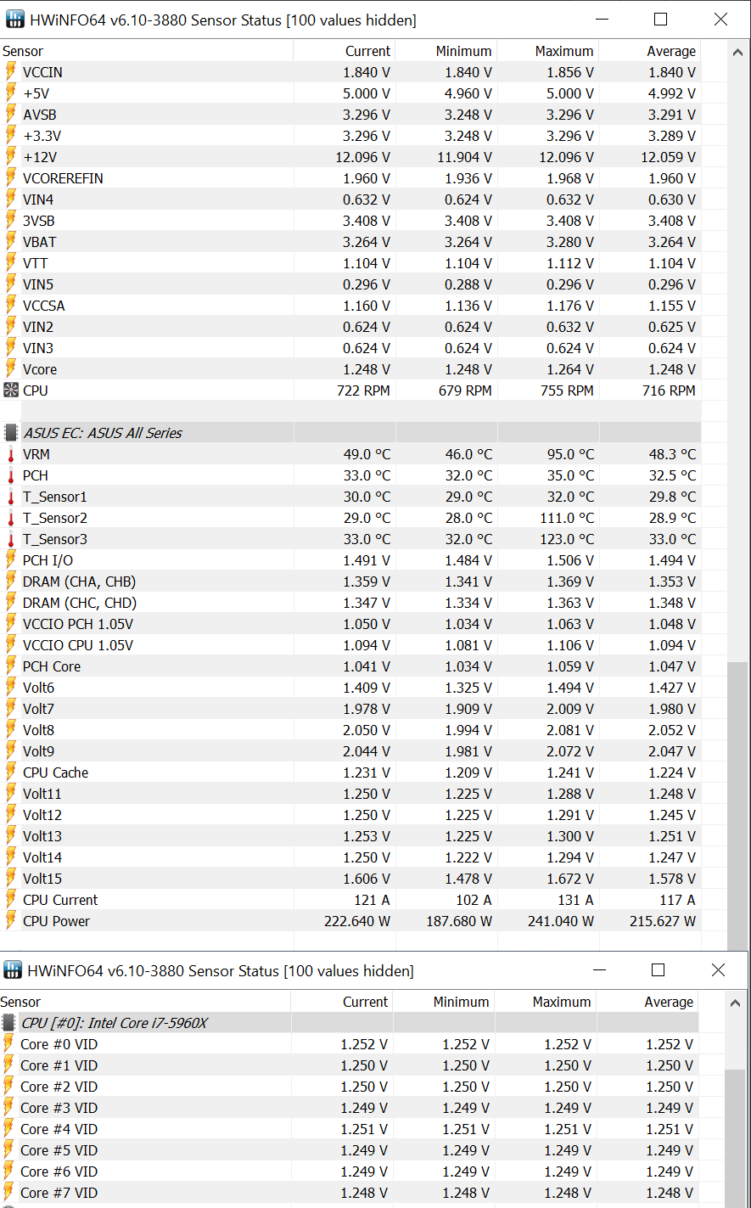
Task: Select the VCCIO PCH 1.05V row label
Action: (x=78, y=624)
